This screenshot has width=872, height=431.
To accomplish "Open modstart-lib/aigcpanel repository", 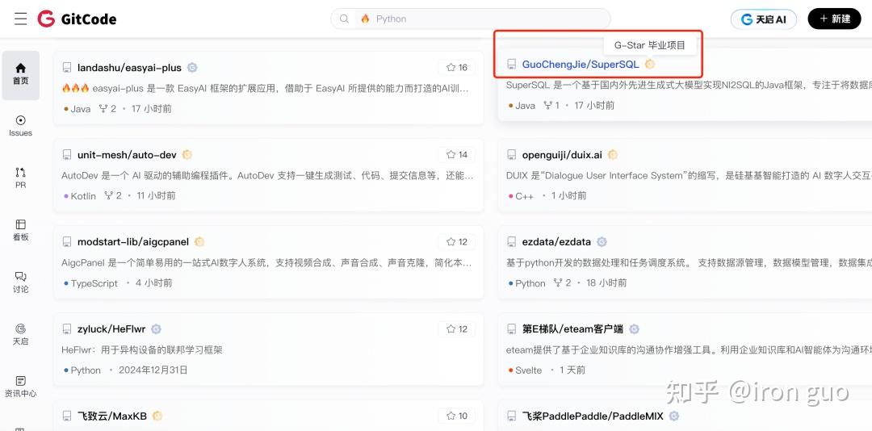I will 133,242.
